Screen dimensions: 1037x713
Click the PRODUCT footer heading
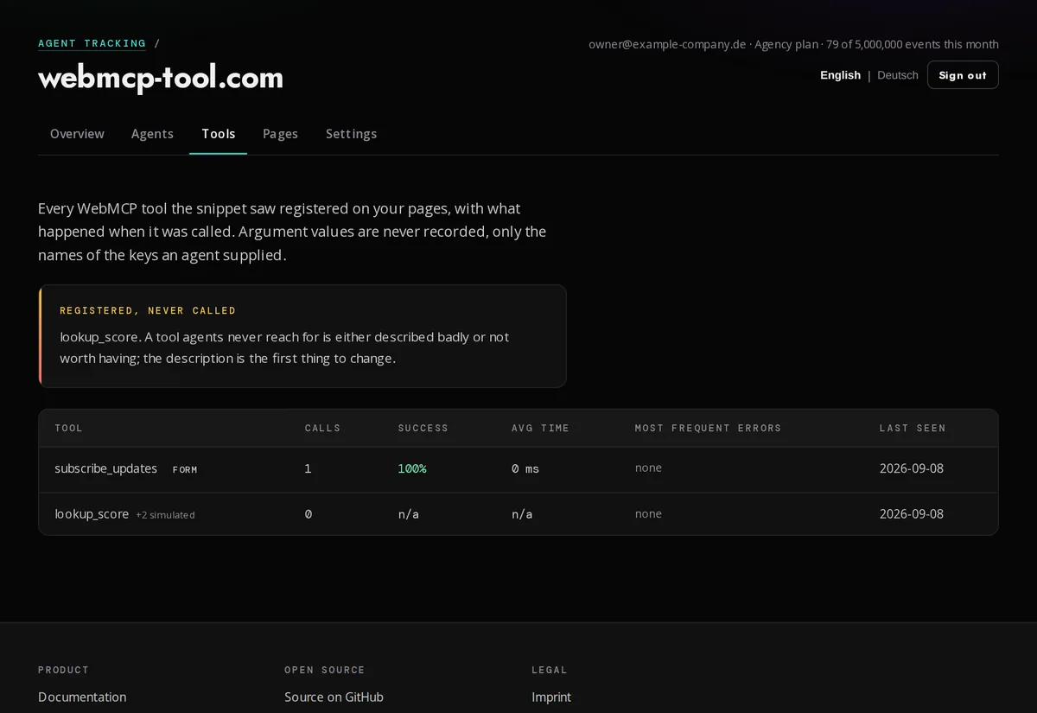pos(64,670)
